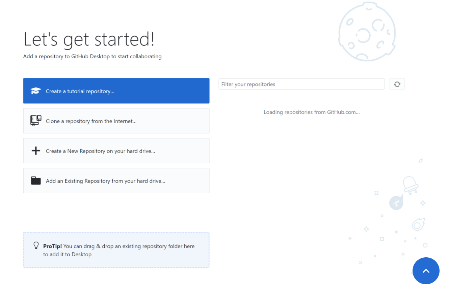Open Clone a repository from the Internet

[116, 121]
